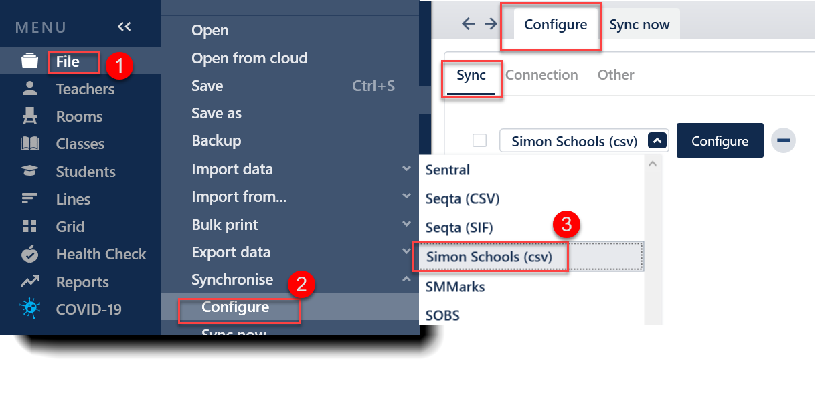Viewport: 834px width, 399px height.
Task: Click the Reports trend line icon
Action: point(29,281)
